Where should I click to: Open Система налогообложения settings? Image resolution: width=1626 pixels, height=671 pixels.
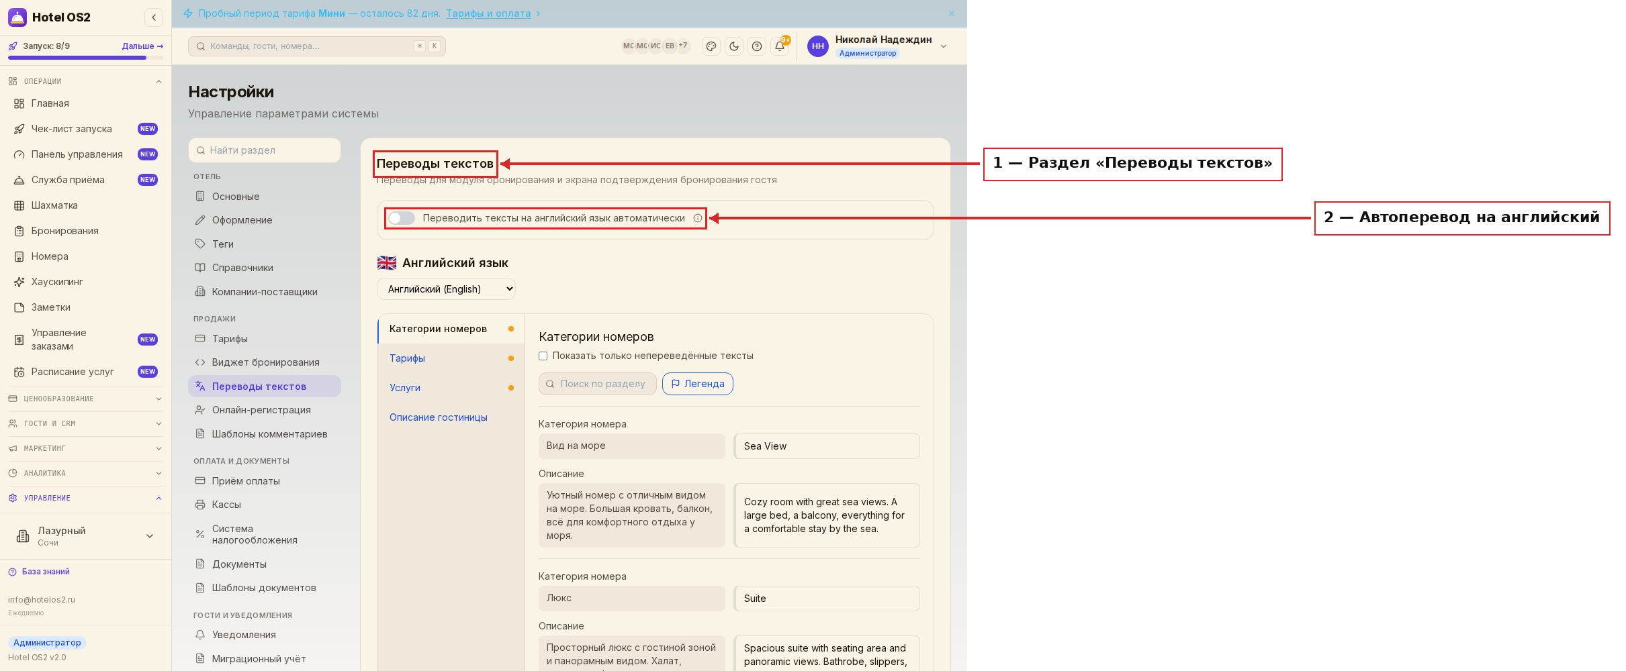265,534
